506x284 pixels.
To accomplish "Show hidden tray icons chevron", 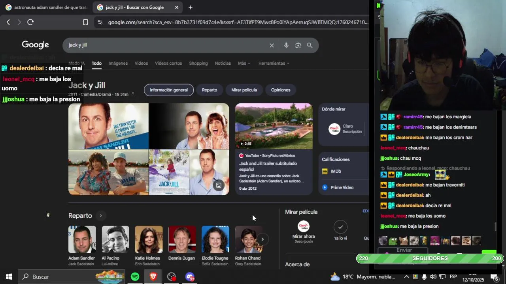I will point(406,277).
